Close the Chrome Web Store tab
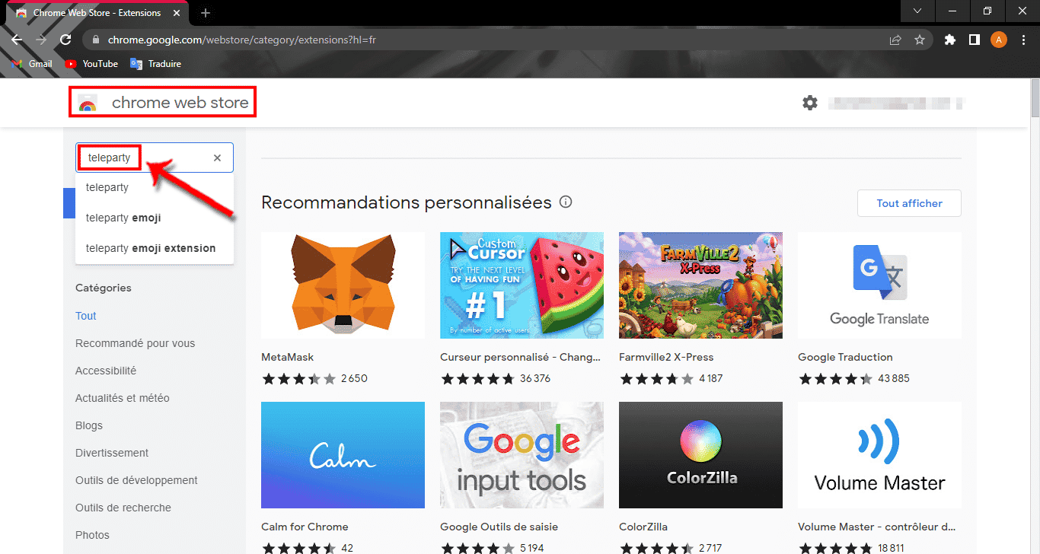This screenshot has width=1040, height=554. [x=178, y=13]
